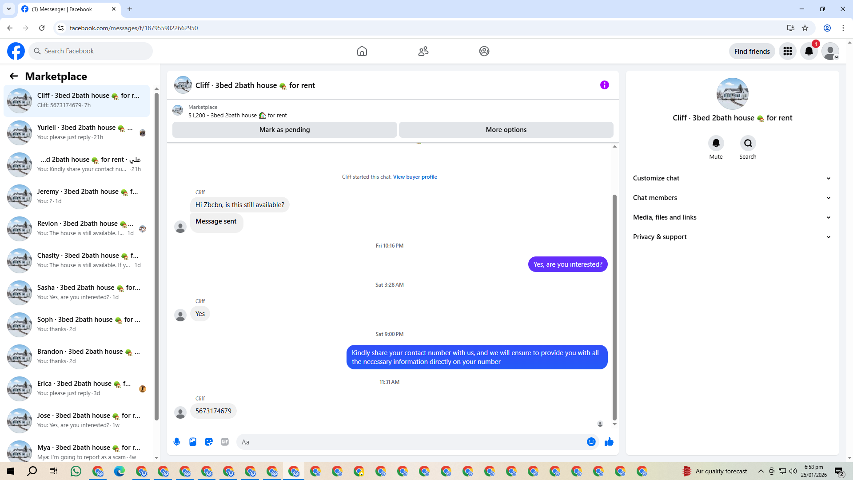
Task: Click Find friends button
Action: click(x=752, y=51)
